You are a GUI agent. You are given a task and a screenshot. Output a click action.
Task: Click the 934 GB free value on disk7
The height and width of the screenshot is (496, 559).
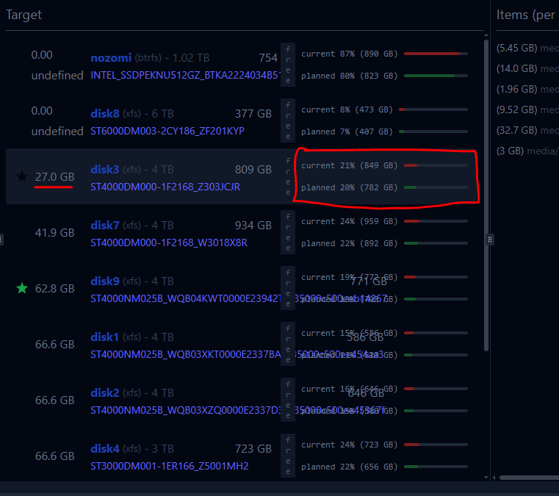pos(253,226)
